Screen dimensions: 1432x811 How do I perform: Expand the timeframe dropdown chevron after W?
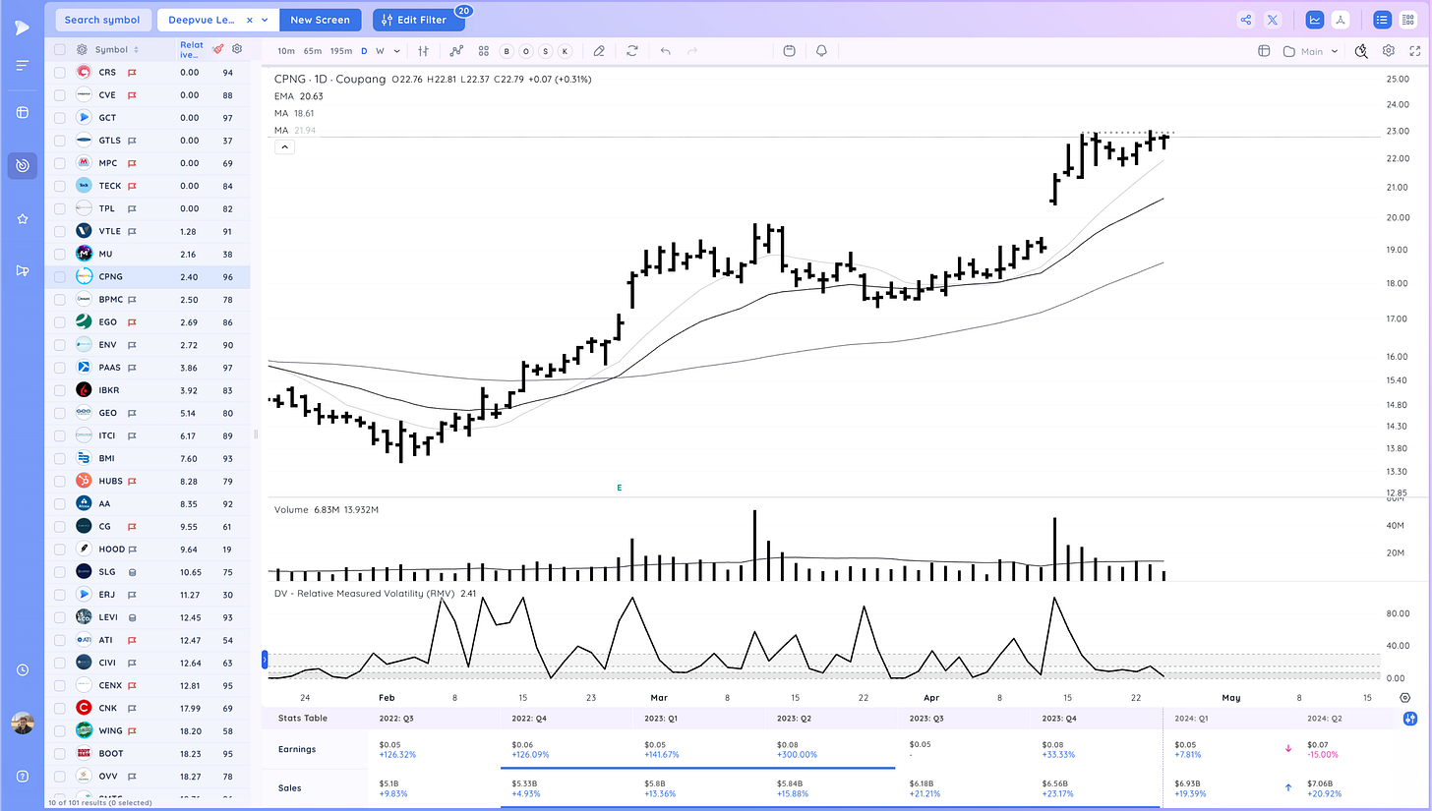(x=396, y=51)
